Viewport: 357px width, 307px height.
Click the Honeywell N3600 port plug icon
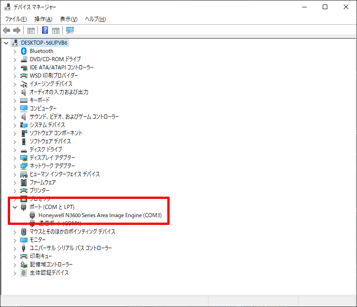coord(32,215)
